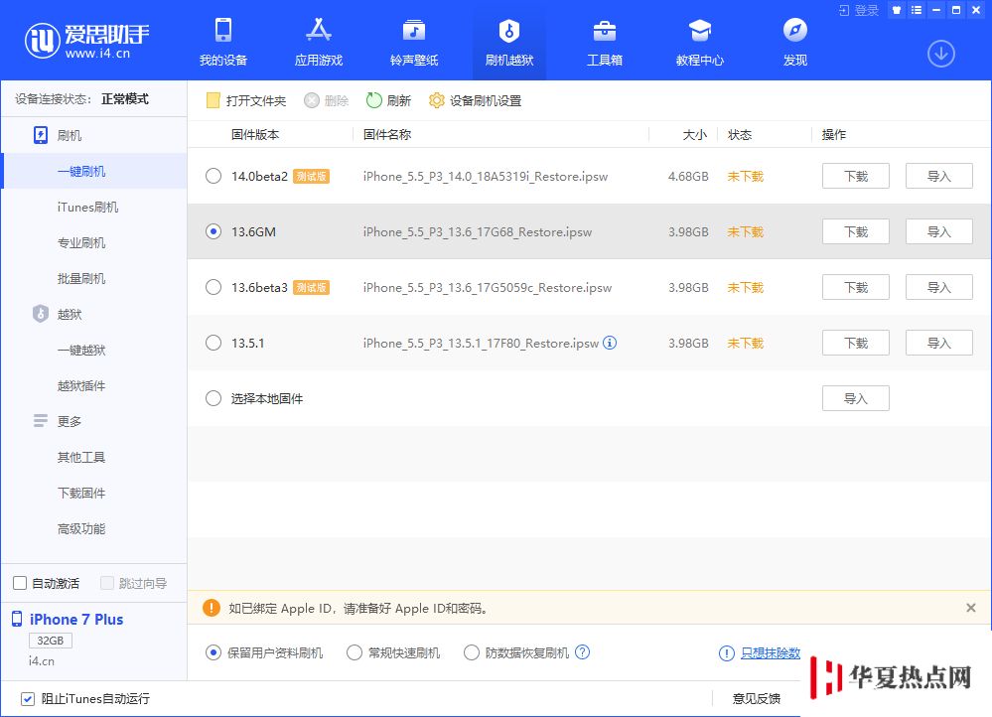Open 教程中心 tutorial center
The height and width of the screenshot is (717, 992).
point(700,42)
